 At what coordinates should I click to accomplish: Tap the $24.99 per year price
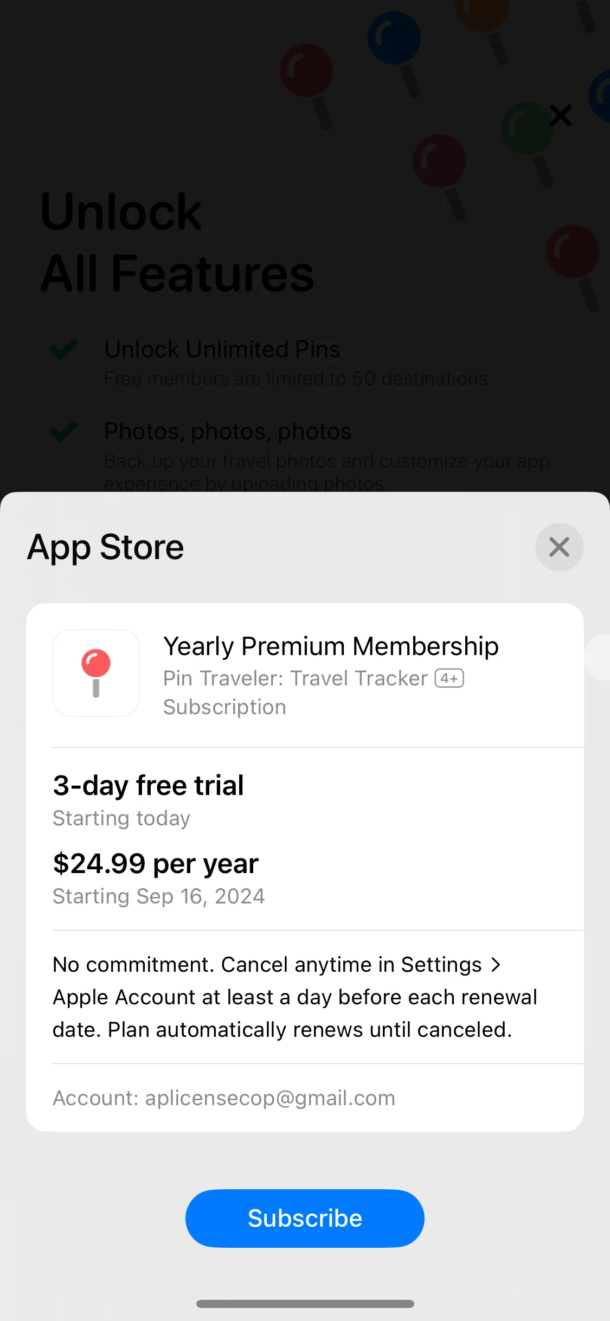pos(156,863)
